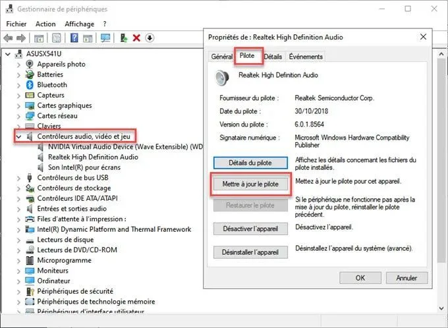
Task: Click the scrollbar down arrow
Action: (441, 308)
